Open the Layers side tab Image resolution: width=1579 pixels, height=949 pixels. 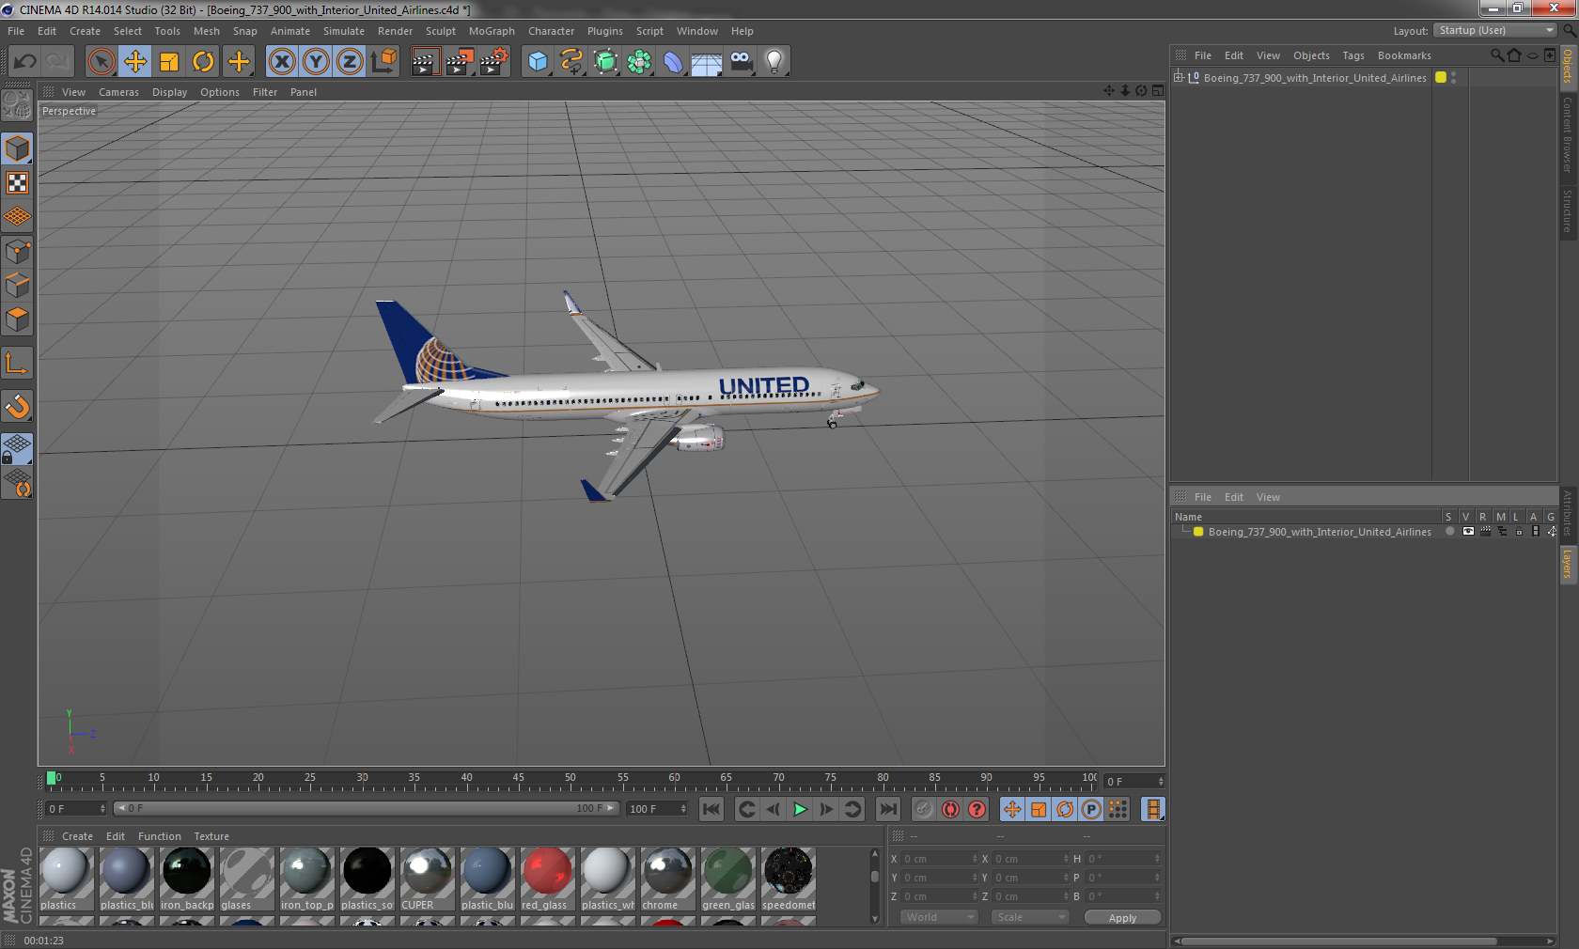click(1568, 564)
